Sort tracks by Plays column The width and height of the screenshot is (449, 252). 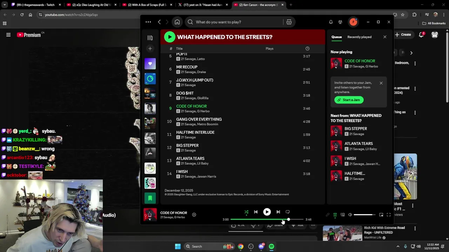pyautogui.click(x=269, y=49)
